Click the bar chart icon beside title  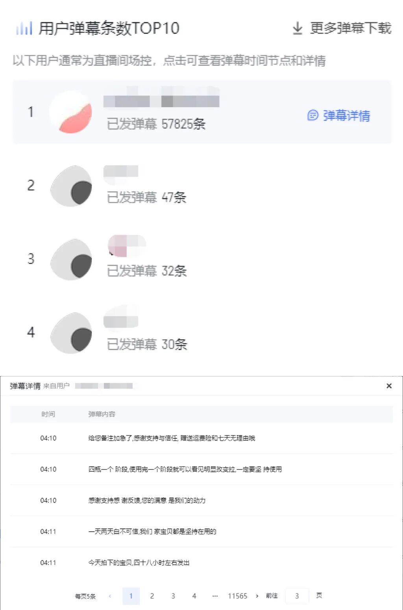[x=24, y=28]
